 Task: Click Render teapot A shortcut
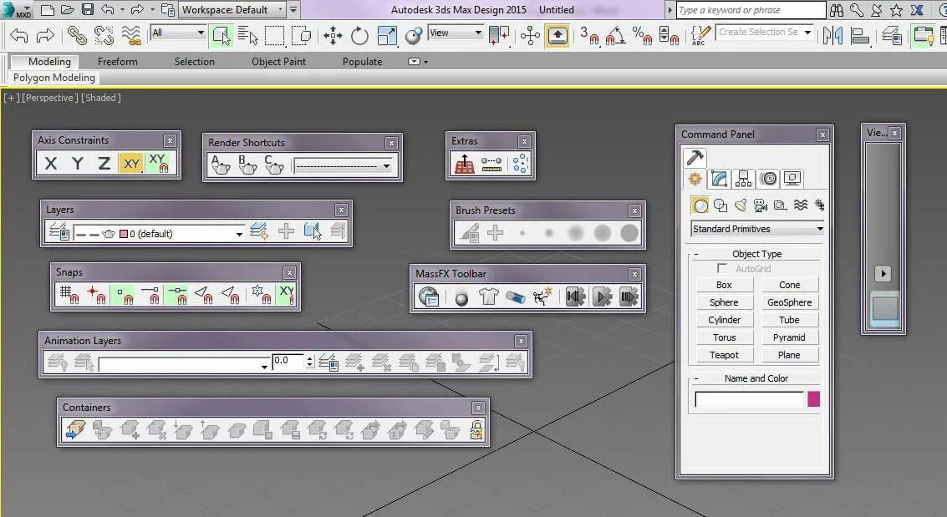pos(220,165)
